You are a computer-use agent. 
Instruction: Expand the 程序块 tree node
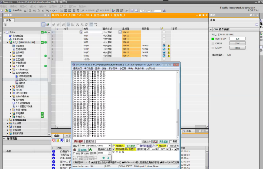[11, 56]
